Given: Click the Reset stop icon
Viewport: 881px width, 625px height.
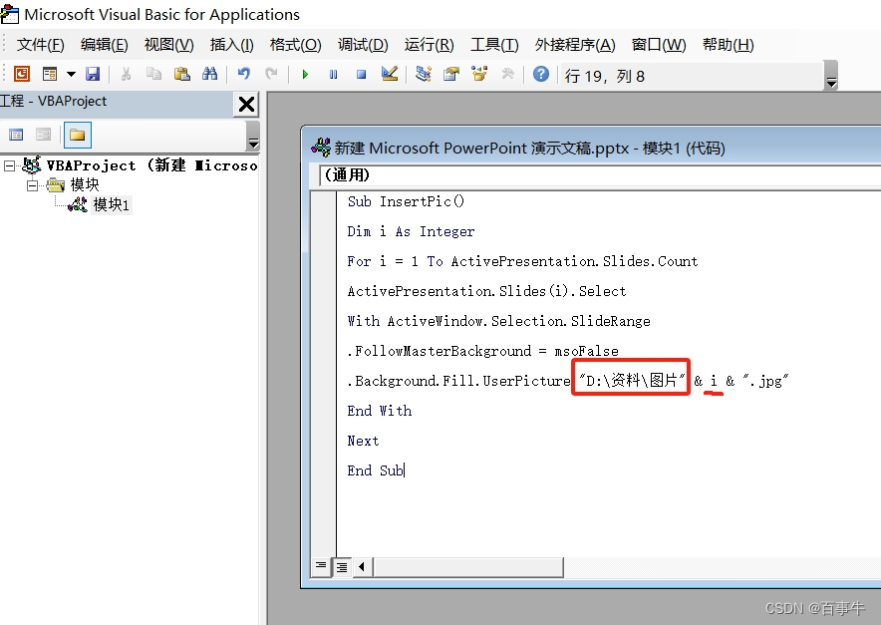Looking at the screenshot, I should pos(362,74).
